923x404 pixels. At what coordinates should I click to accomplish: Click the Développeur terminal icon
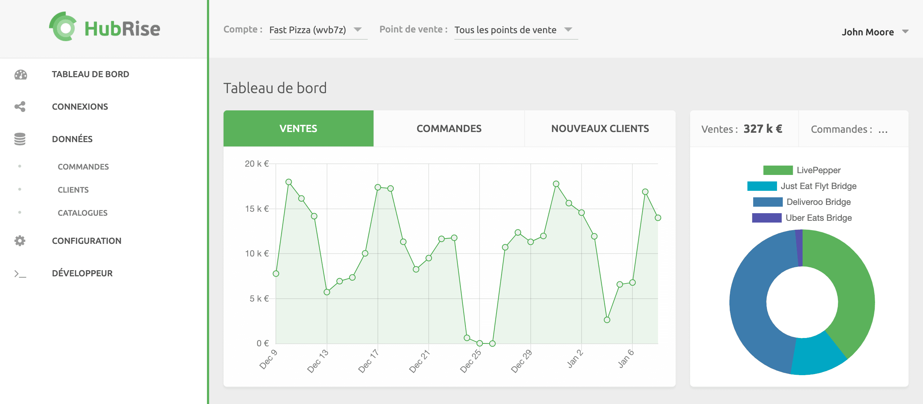coord(21,273)
